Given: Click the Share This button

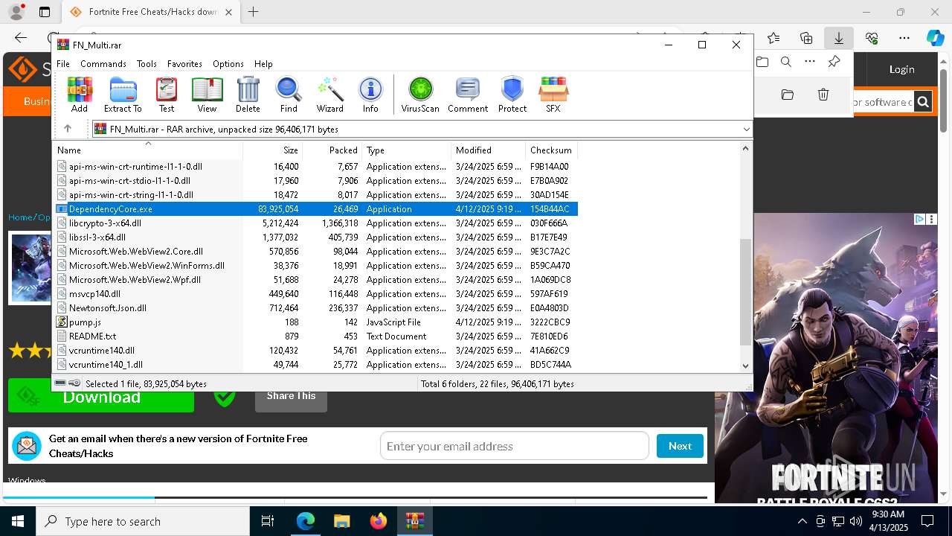Looking at the screenshot, I should pos(291,395).
